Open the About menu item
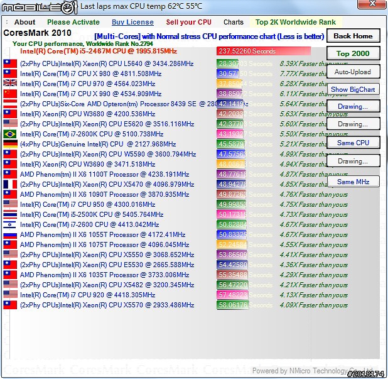 [x=24, y=22]
